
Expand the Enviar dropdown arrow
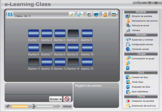tap(61, 99)
